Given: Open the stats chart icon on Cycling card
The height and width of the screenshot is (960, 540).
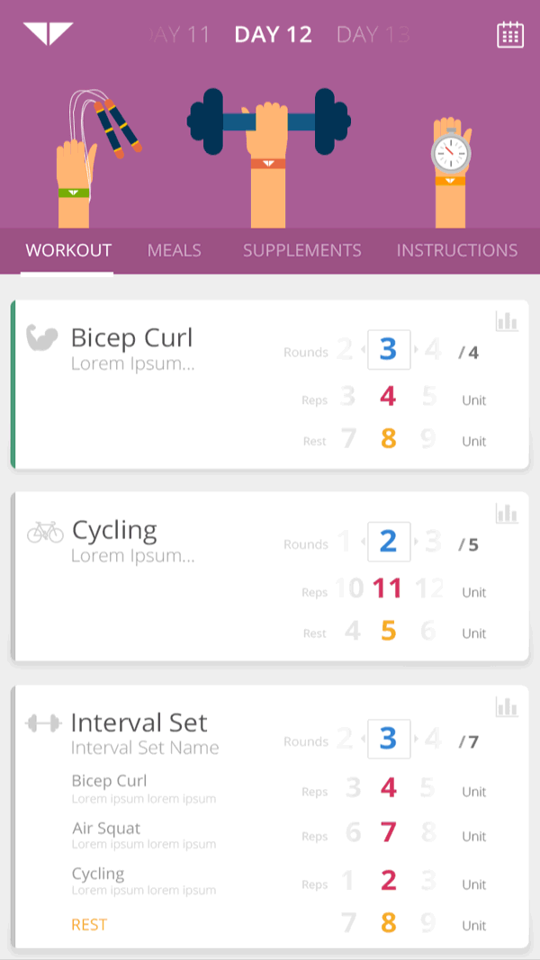Looking at the screenshot, I should [507, 511].
